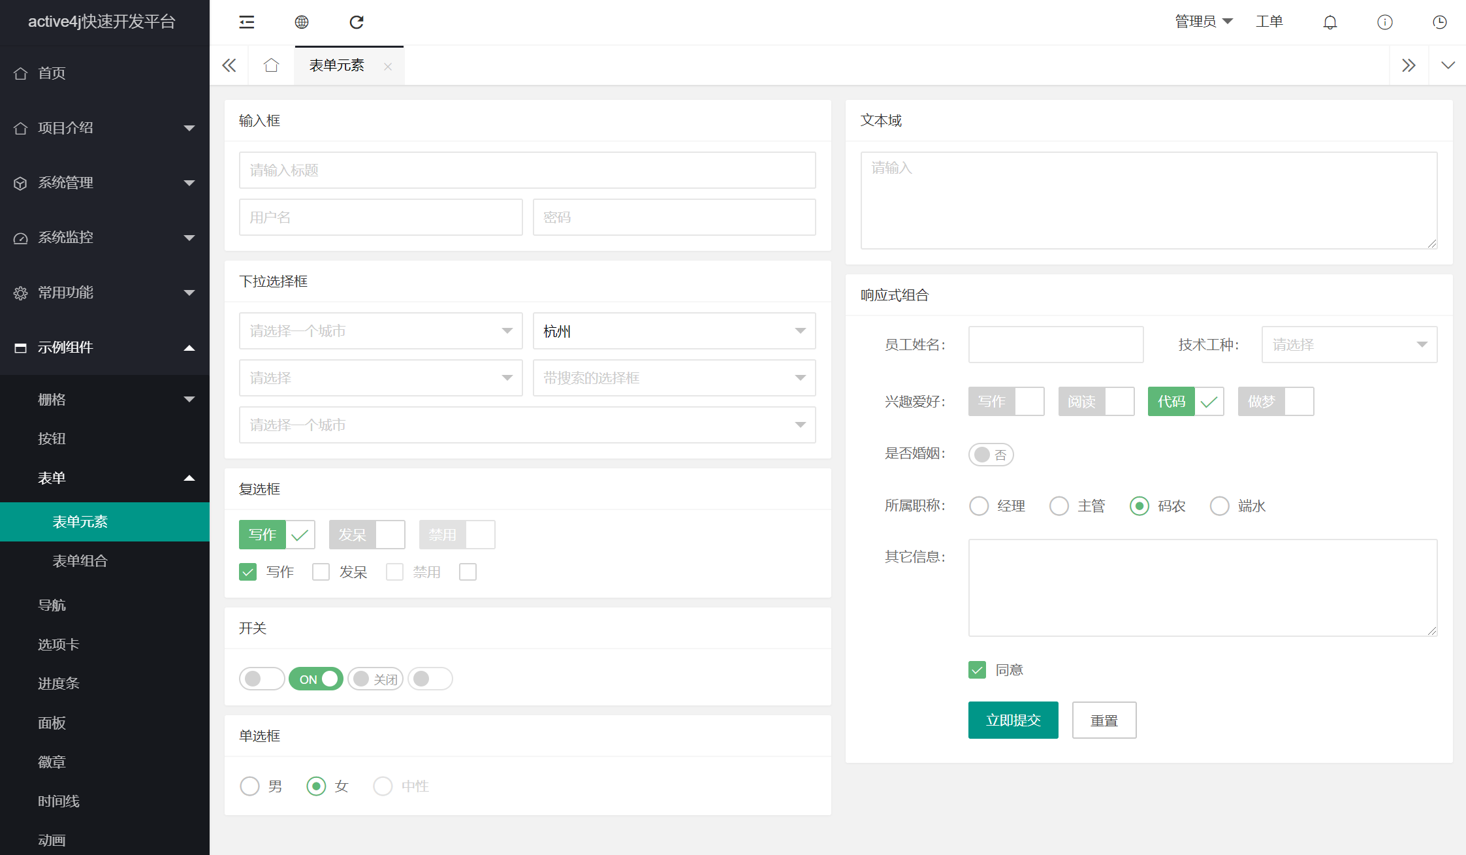
Task: Open the 工单 link in the header
Action: point(1269,22)
